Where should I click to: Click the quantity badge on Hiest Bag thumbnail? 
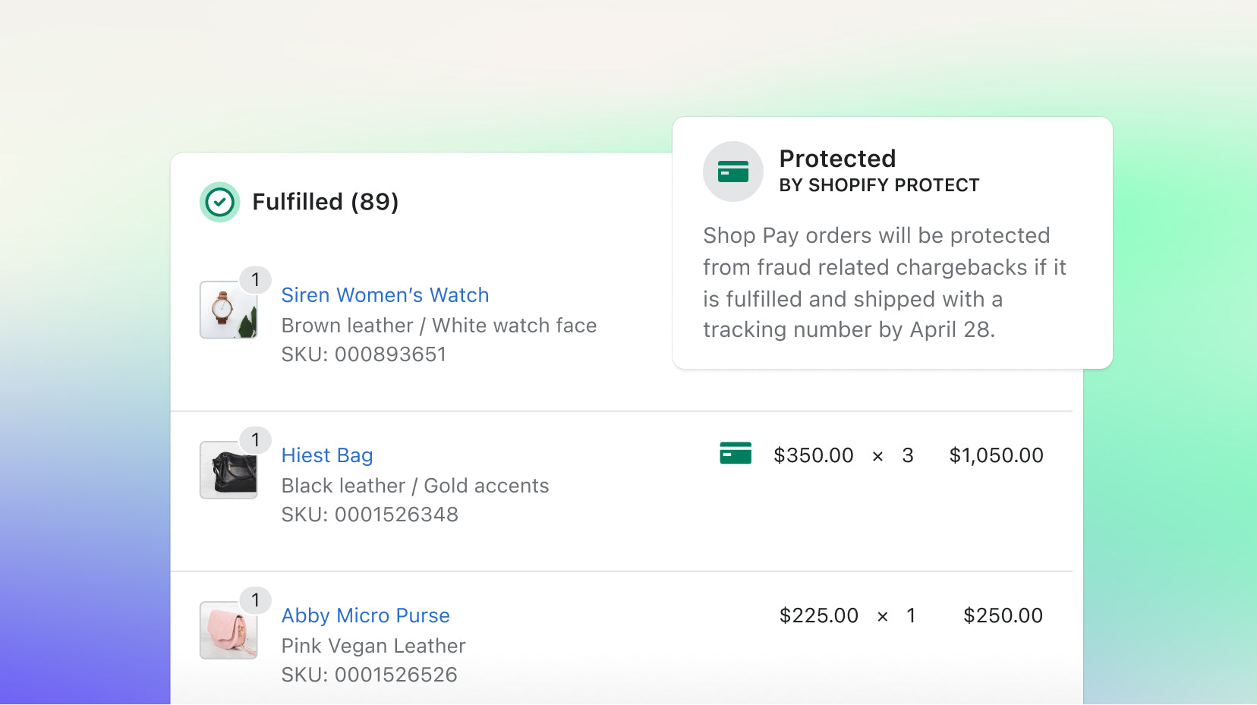point(256,440)
